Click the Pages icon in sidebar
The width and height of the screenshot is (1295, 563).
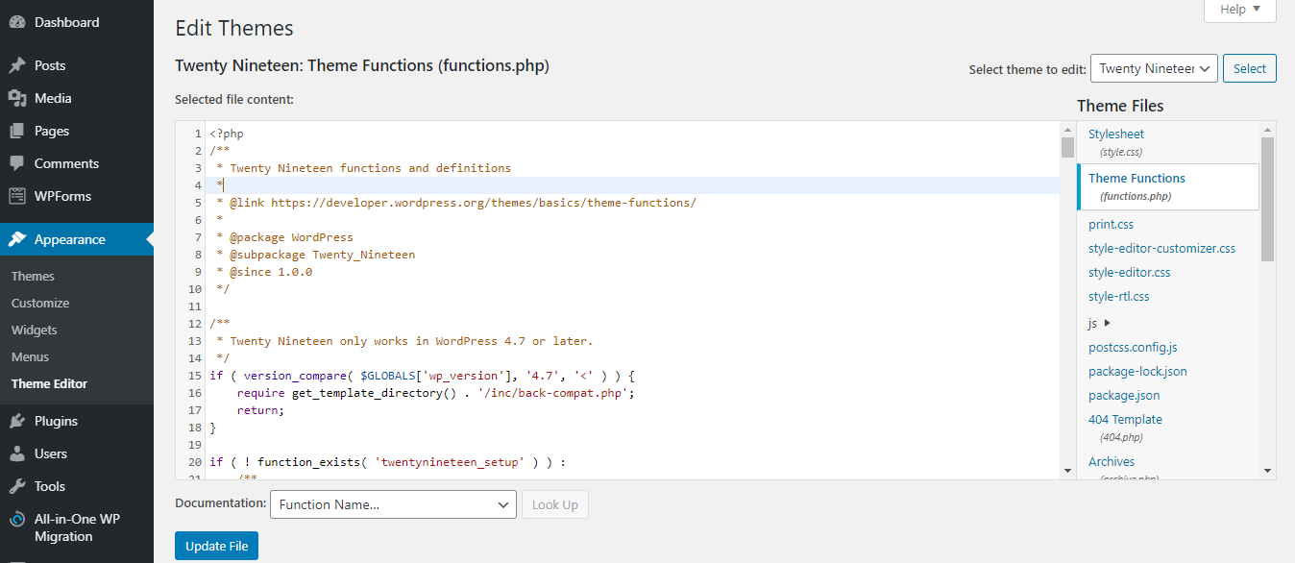pyautogui.click(x=17, y=131)
